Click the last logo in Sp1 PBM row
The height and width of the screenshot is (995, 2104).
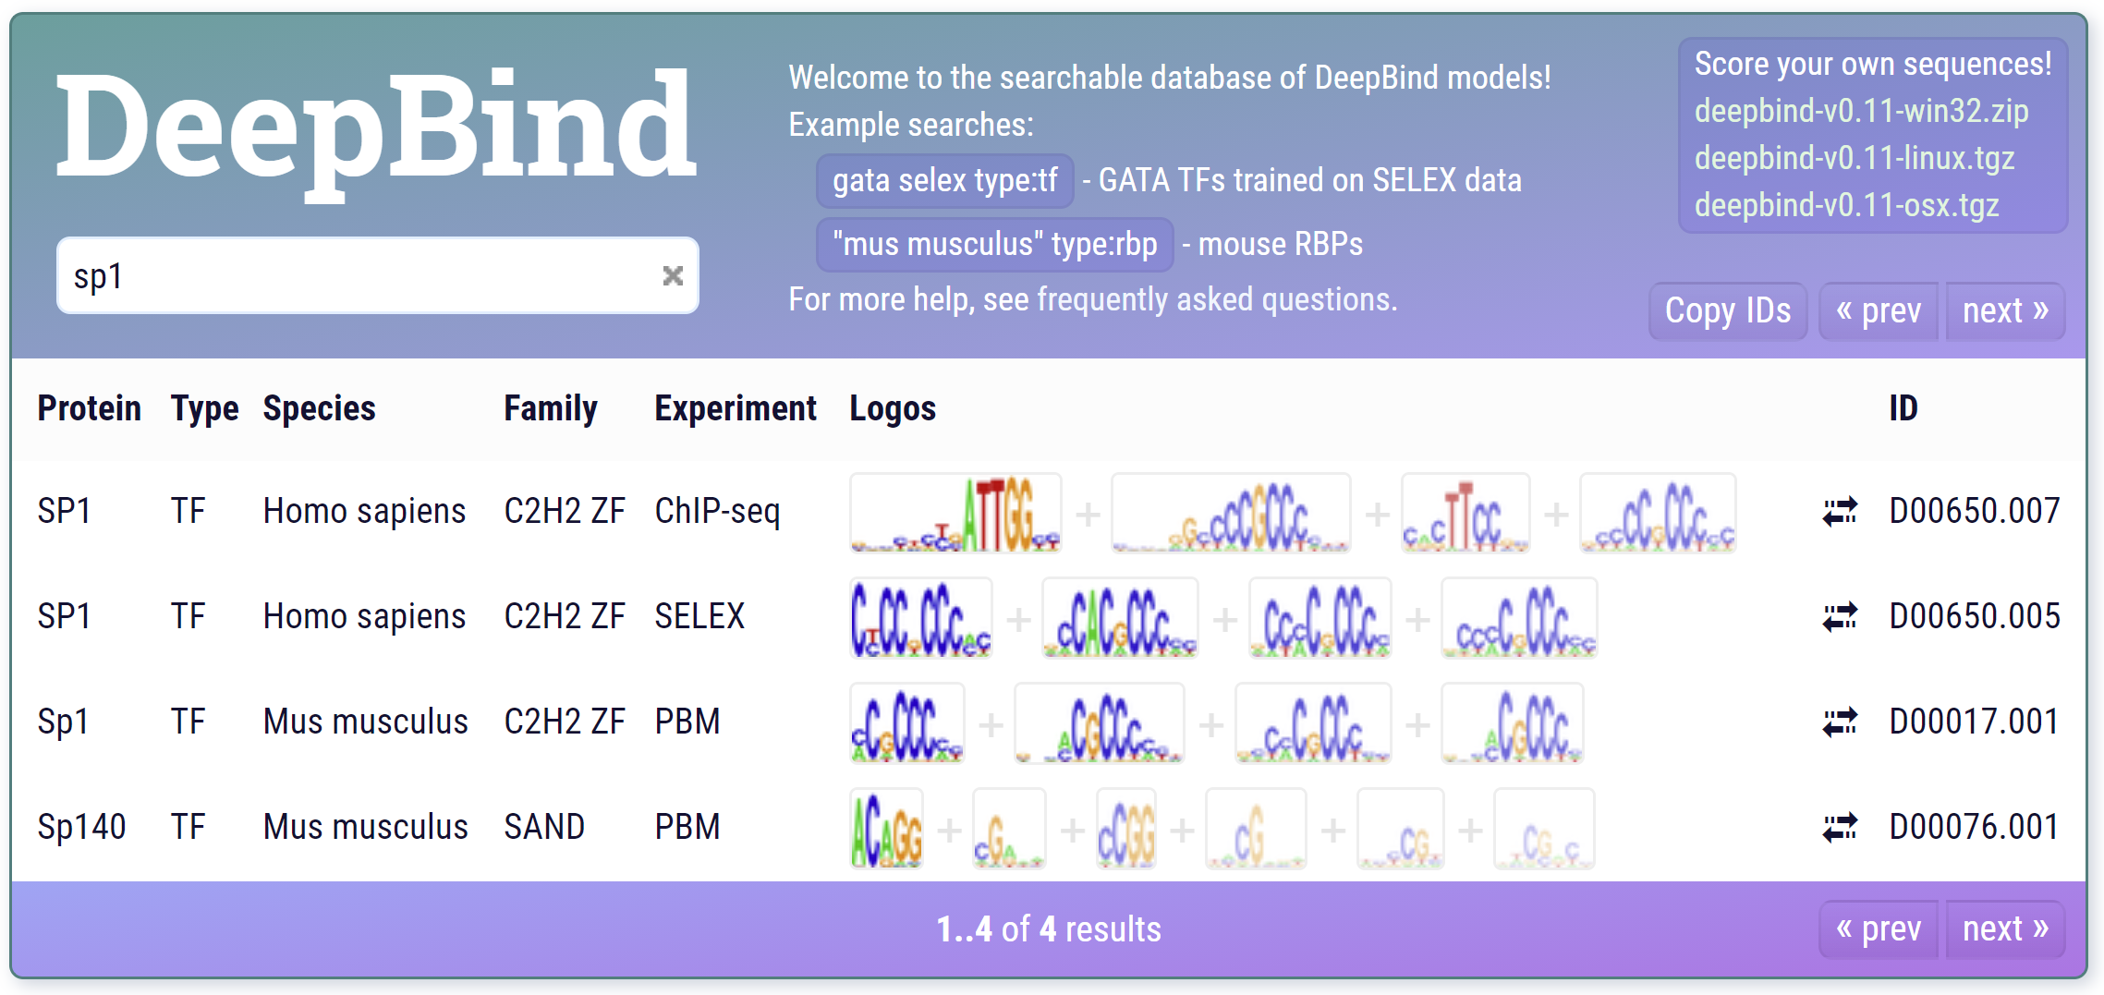[1512, 723]
